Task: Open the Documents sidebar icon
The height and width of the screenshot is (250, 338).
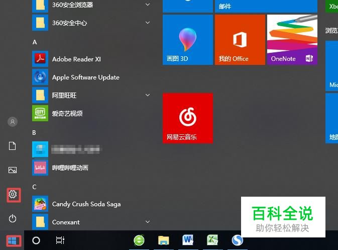Action: pos(12,146)
